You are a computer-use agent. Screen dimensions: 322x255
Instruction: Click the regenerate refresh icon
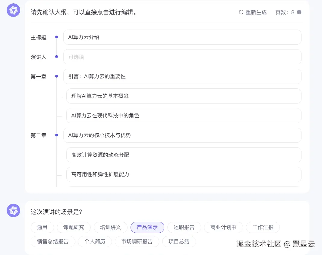pos(241,12)
